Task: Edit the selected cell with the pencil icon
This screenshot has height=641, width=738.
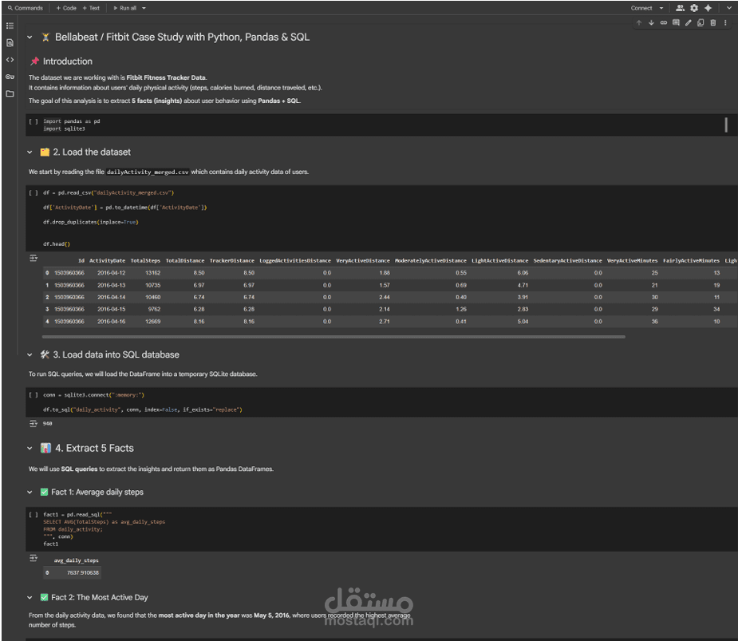Action: (688, 22)
